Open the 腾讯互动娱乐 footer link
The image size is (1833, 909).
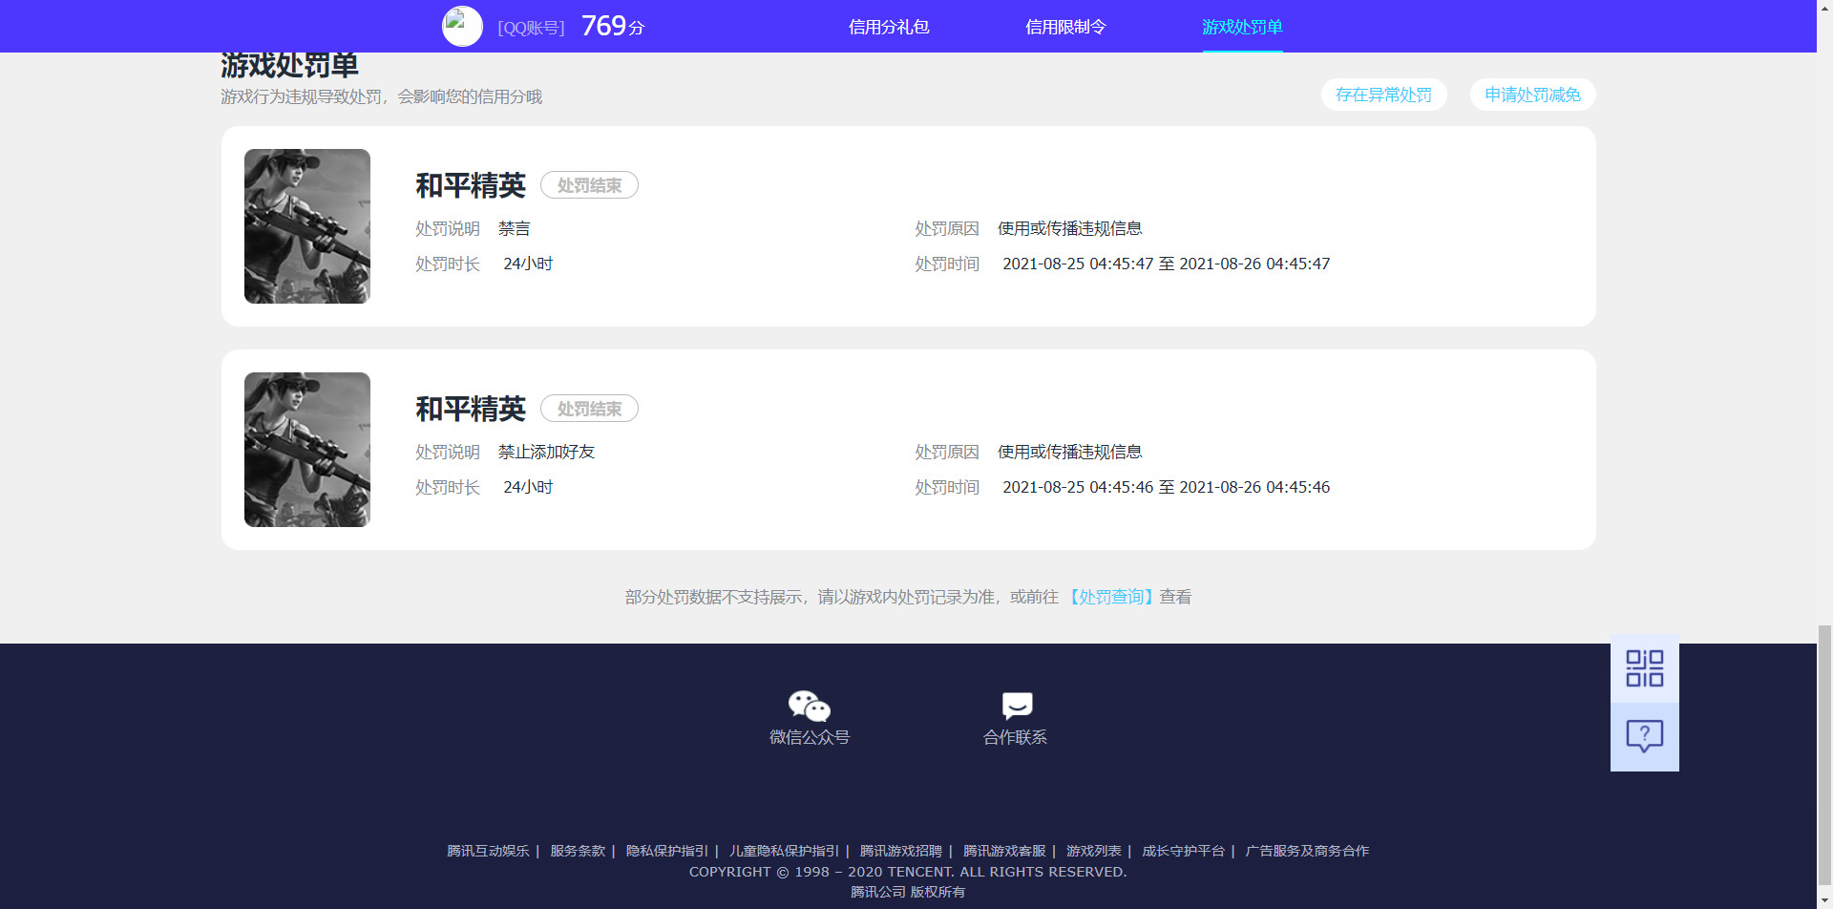(x=488, y=851)
